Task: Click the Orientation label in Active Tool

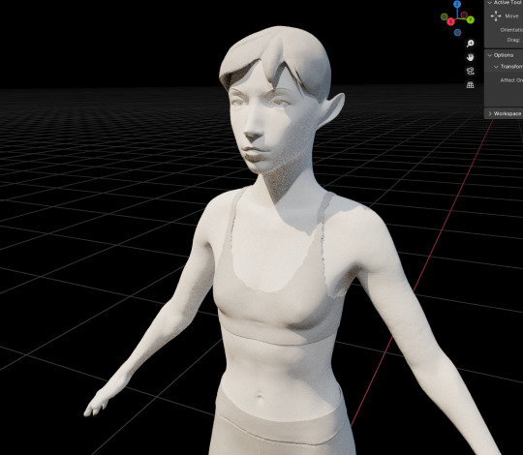Action: pyautogui.click(x=511, y=30)
